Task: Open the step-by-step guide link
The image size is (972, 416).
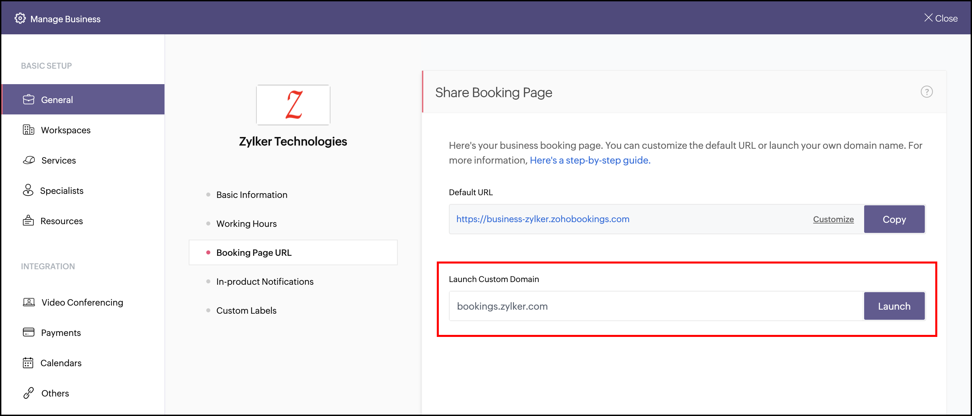Action: [590, 161]
